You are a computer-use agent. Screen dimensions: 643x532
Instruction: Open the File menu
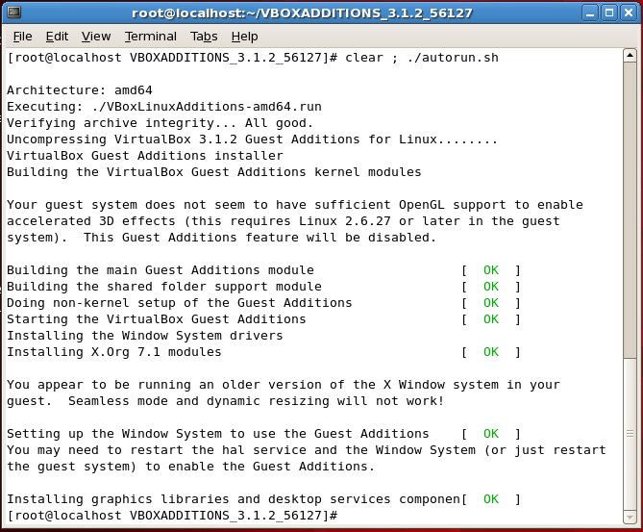[x=22, y=37]
